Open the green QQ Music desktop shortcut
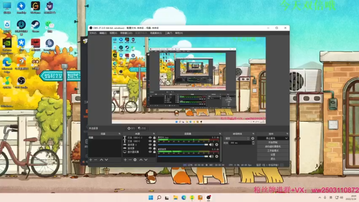Image resolution: width=359 pixels, height=202 pixels. [x=7, y=83]
